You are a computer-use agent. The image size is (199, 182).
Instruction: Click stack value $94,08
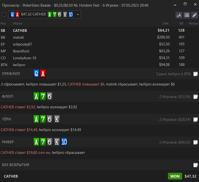164,65
